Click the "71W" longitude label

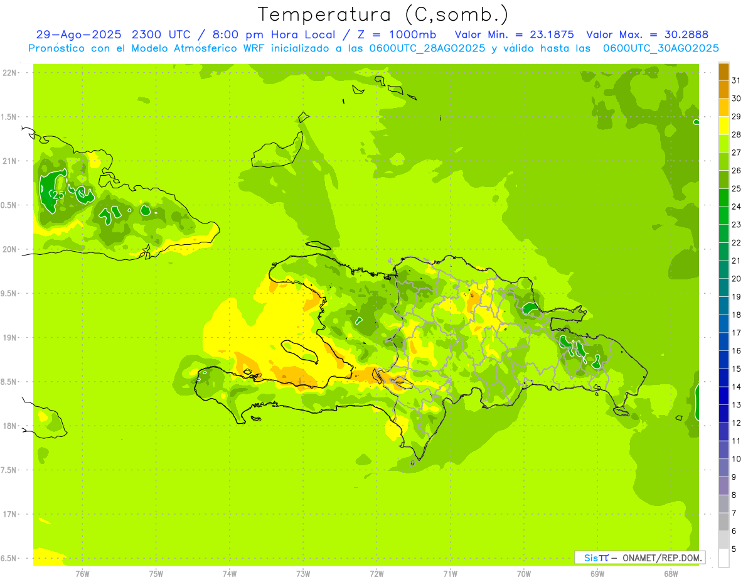(450, 573)
